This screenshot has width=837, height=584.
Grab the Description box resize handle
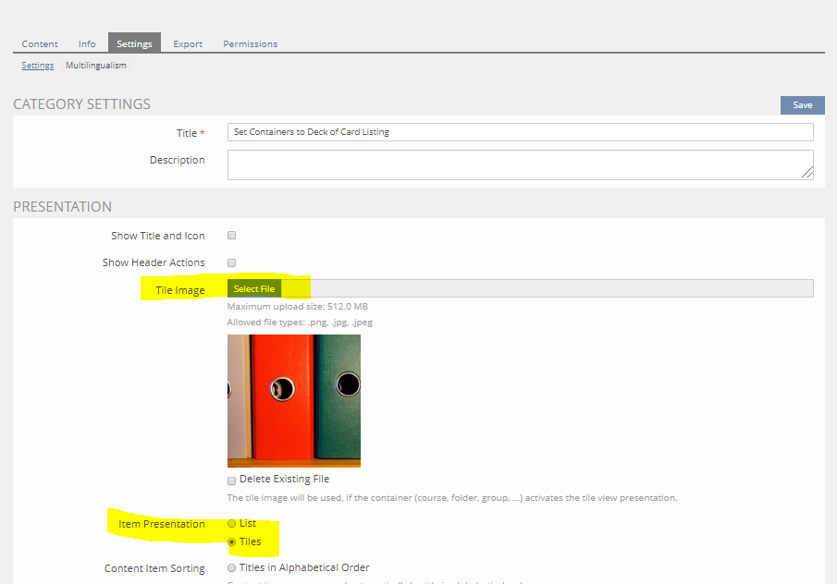807,173
